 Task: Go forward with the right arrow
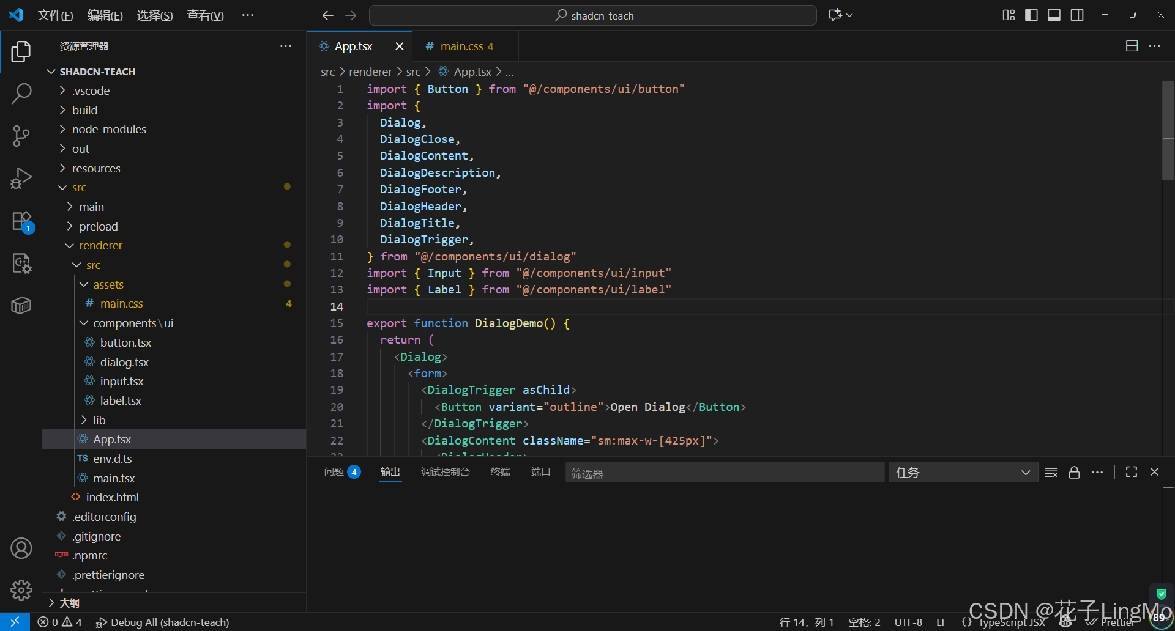(x=351, y=15)
